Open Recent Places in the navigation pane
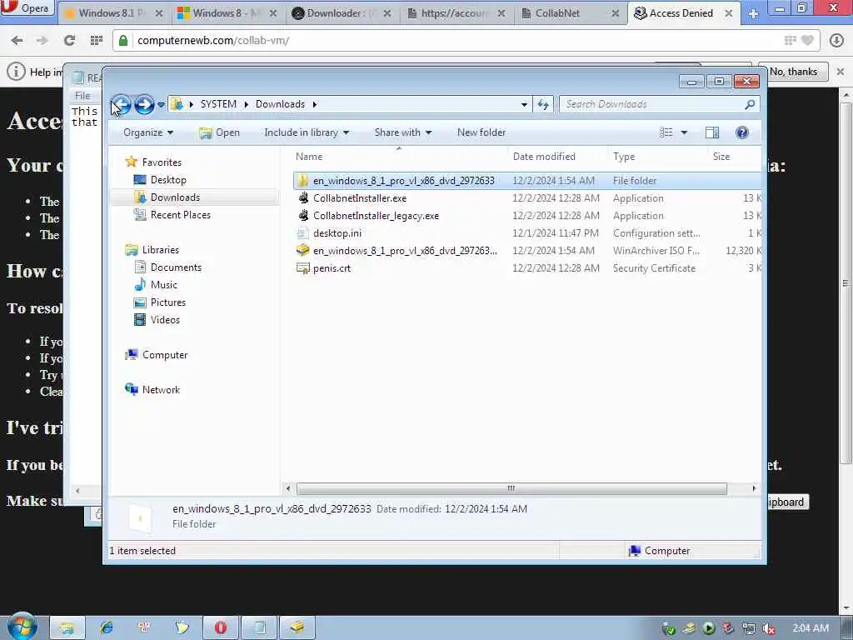 [180, 214]
